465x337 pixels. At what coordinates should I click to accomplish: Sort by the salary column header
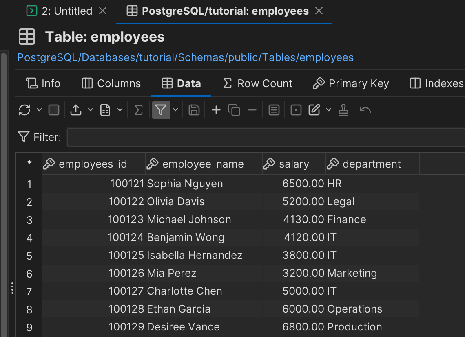click(x=294, y=164)
